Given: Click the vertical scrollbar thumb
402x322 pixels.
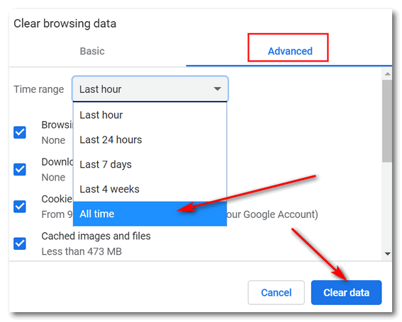Looking at the screenshot, I should [x=387, y=121].
